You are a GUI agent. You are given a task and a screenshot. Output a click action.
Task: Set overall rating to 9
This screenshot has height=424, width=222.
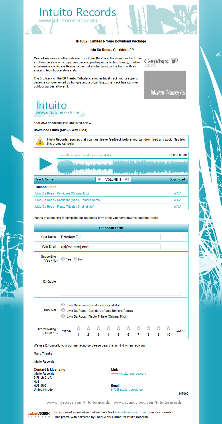pyautogui.click(x=159, y=328)
